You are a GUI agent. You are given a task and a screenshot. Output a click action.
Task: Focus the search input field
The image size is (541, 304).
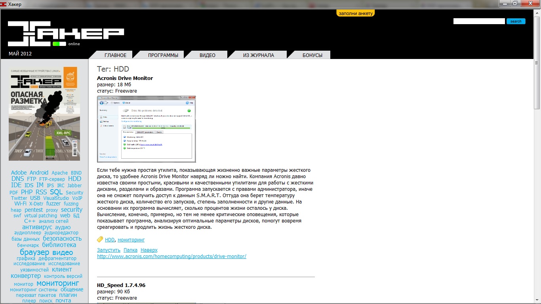[479, 21]
